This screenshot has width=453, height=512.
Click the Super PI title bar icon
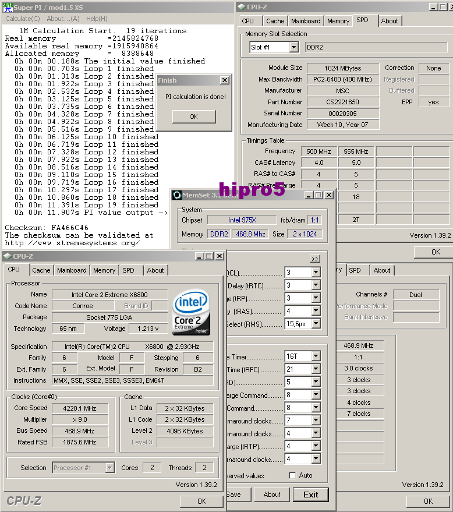tap(8, 7)
